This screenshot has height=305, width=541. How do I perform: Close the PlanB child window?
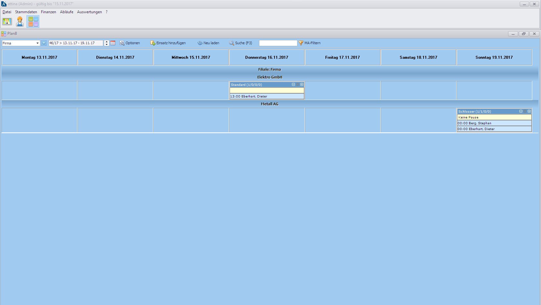[x=534, y=34]
